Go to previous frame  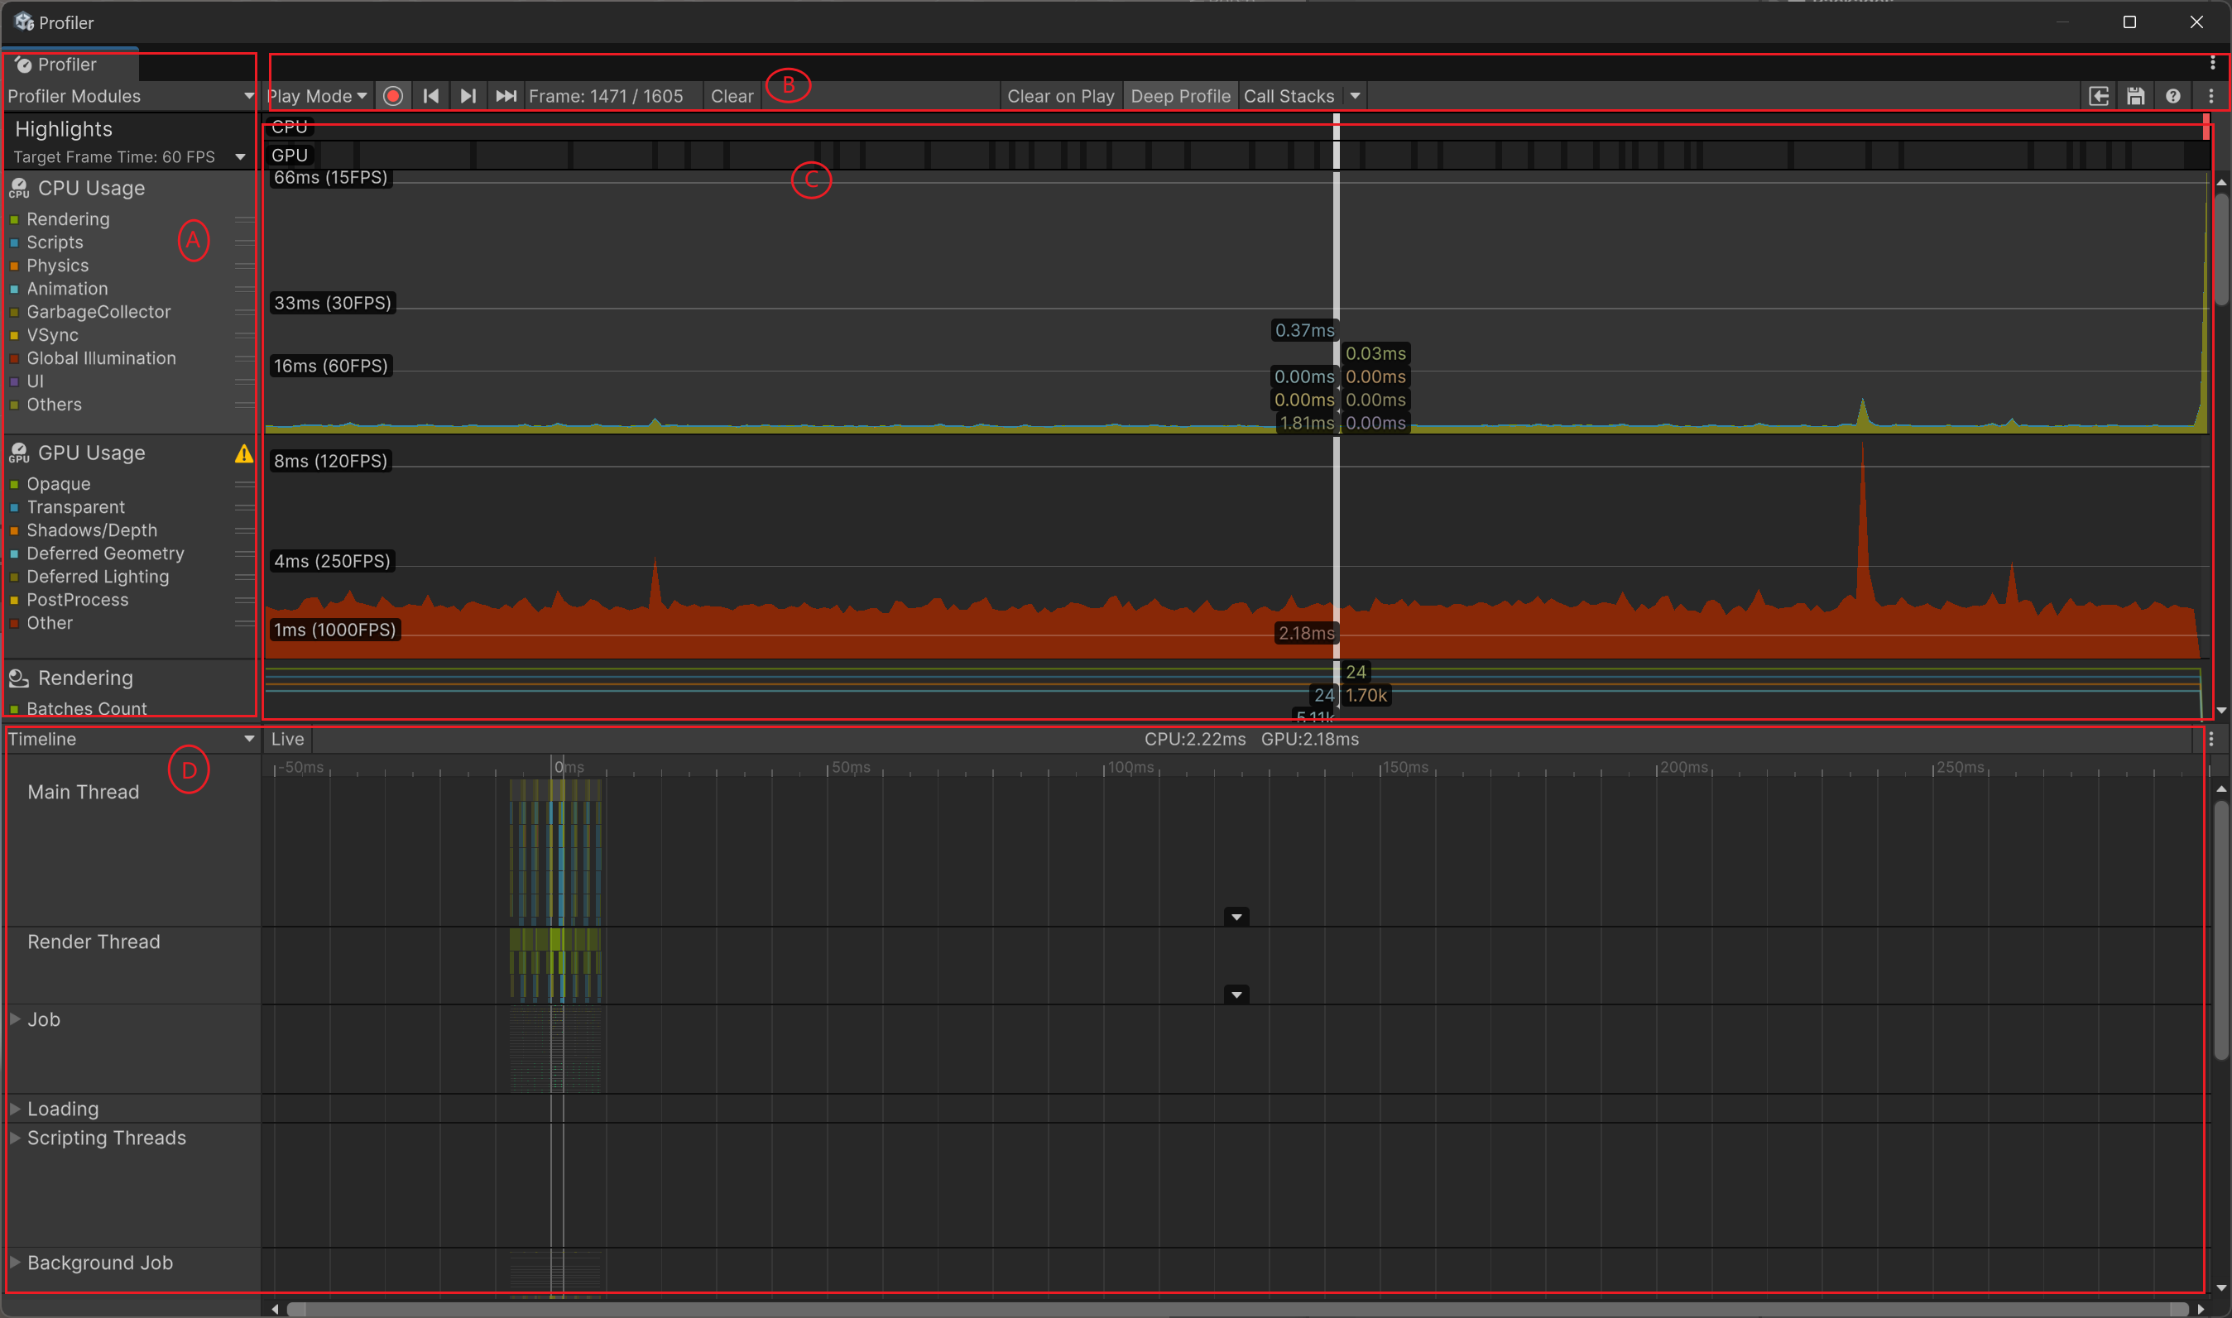(x=431, y=96)
